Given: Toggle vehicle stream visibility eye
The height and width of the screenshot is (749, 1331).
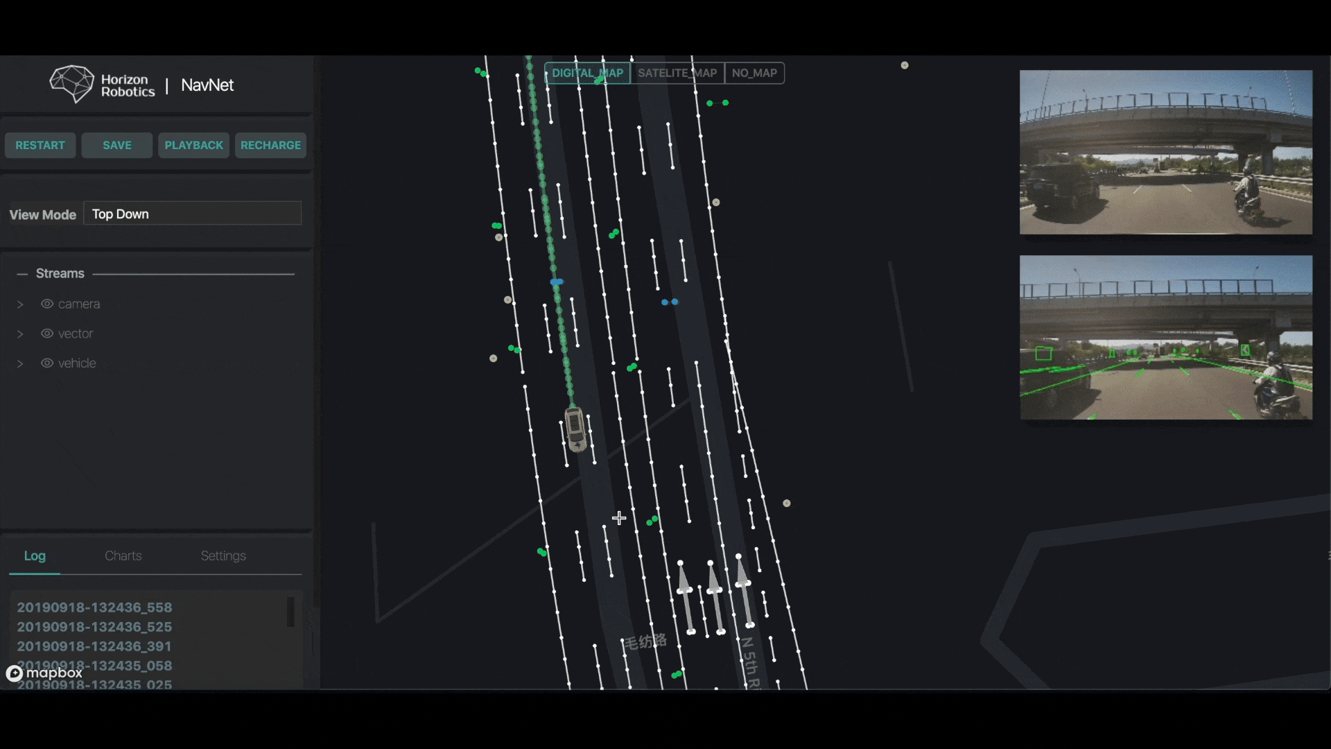Looking at the screenshot, I should (47, 363).
